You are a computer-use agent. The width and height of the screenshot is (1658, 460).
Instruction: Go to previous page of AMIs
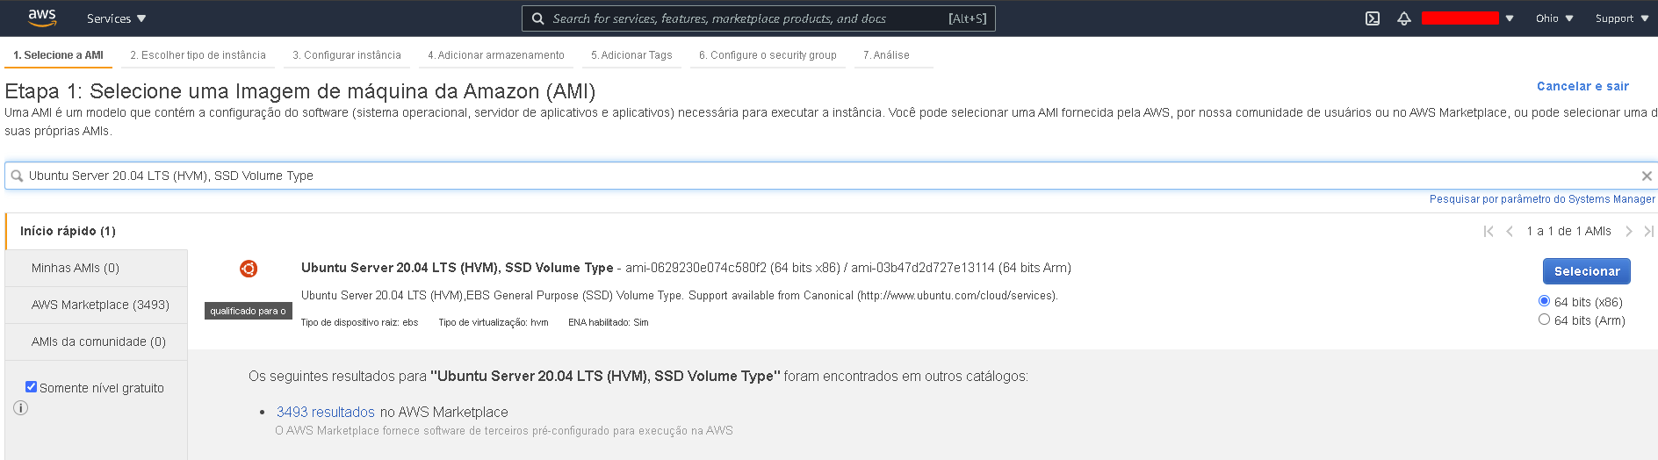click(x=1510, y=231)
